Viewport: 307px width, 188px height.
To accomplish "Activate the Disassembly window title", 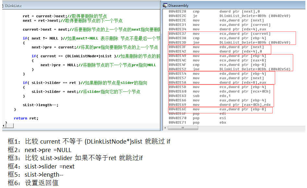I will [178, 6].
